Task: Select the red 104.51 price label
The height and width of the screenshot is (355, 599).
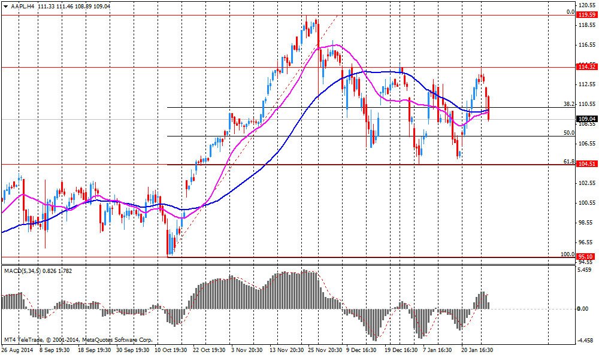Action: [587, 164]
